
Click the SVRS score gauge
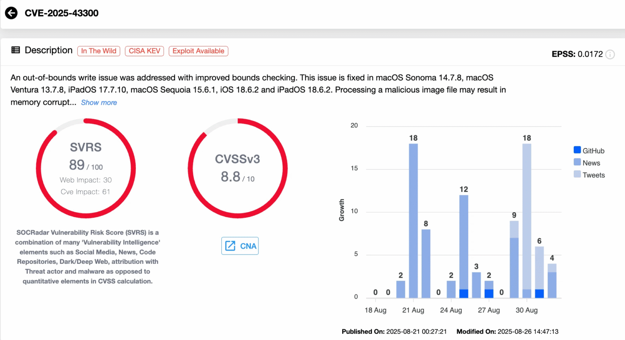point(86,168)
